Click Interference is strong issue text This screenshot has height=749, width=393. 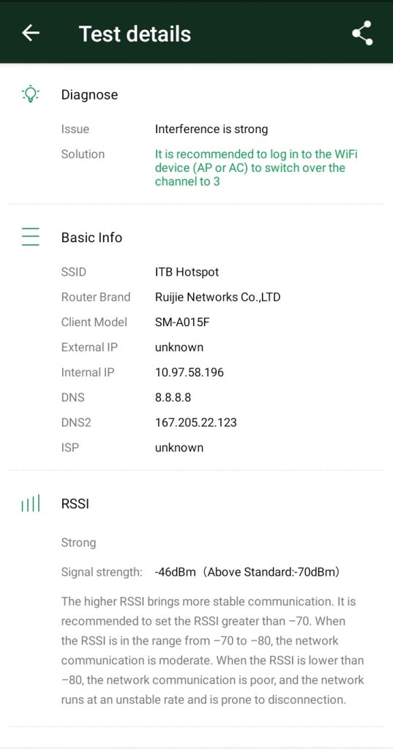212,129
